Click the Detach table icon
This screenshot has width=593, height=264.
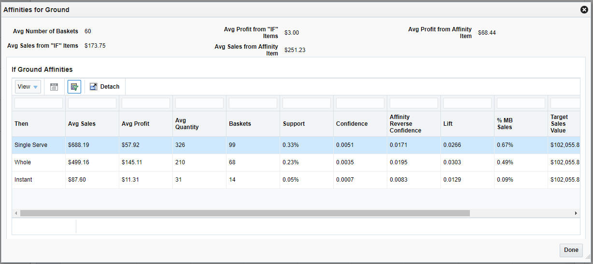click(x=104, y=87)
